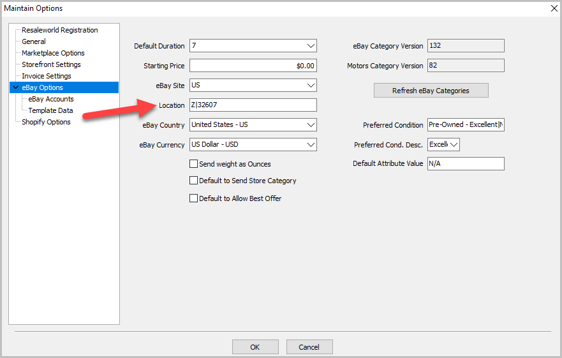Screen dimensions: 562x358
Task: Click the eBay Category Version label
Action: click(x=388, y=47)
